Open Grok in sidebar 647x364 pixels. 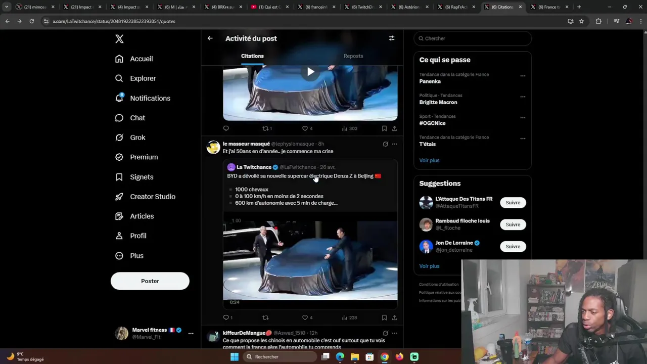(130, 138)
